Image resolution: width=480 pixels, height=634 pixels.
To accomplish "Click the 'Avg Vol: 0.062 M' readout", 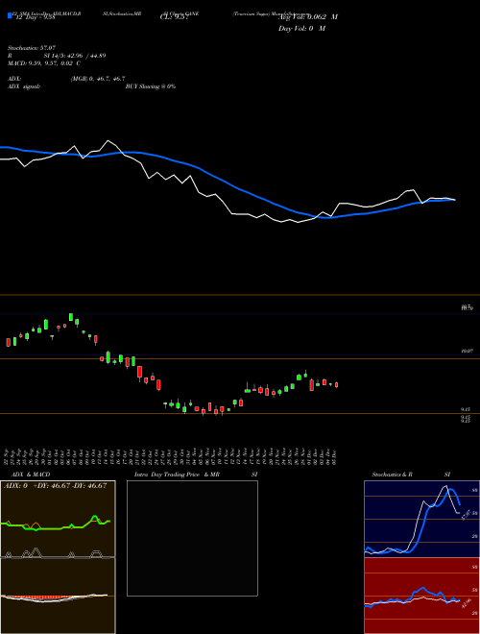I will coord(307,17).
